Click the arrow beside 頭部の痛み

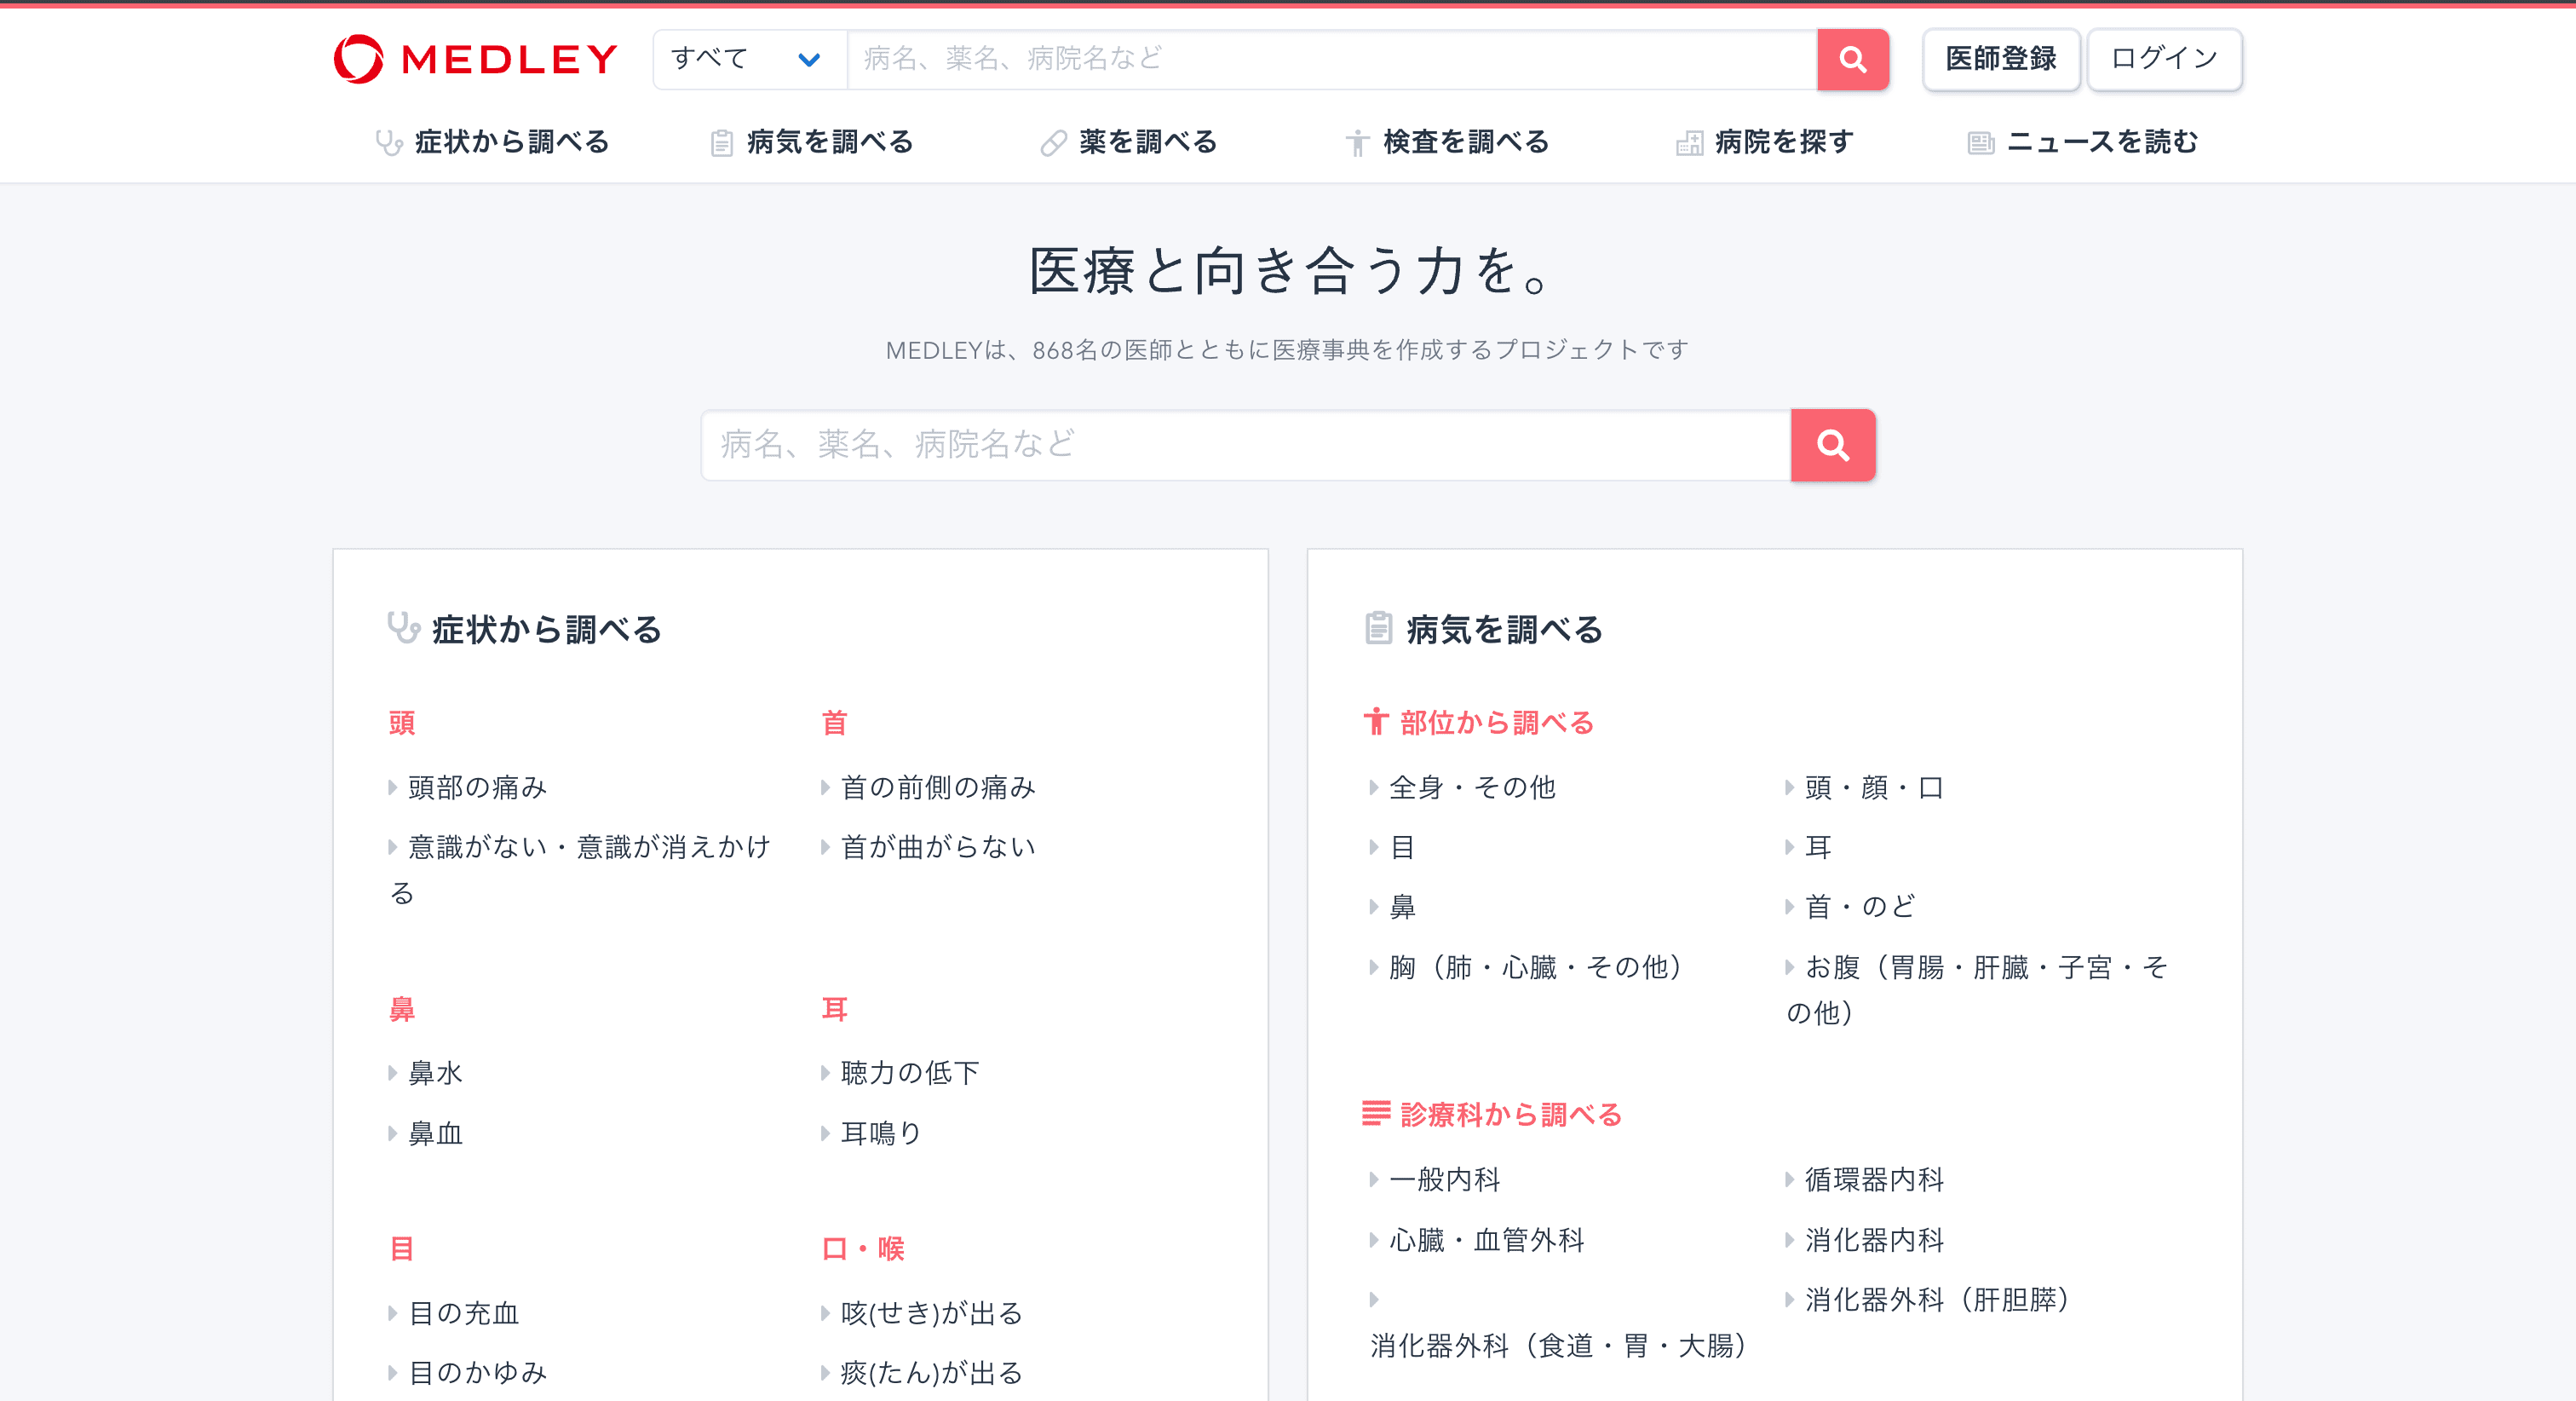(x=392, y=787)
